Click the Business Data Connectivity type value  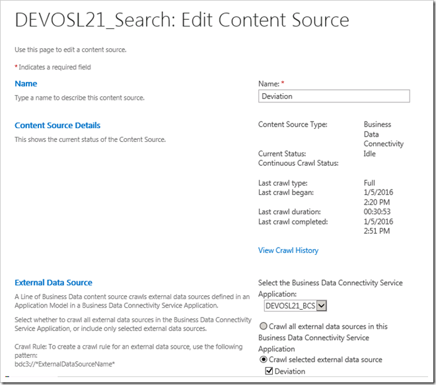[383, 134]
